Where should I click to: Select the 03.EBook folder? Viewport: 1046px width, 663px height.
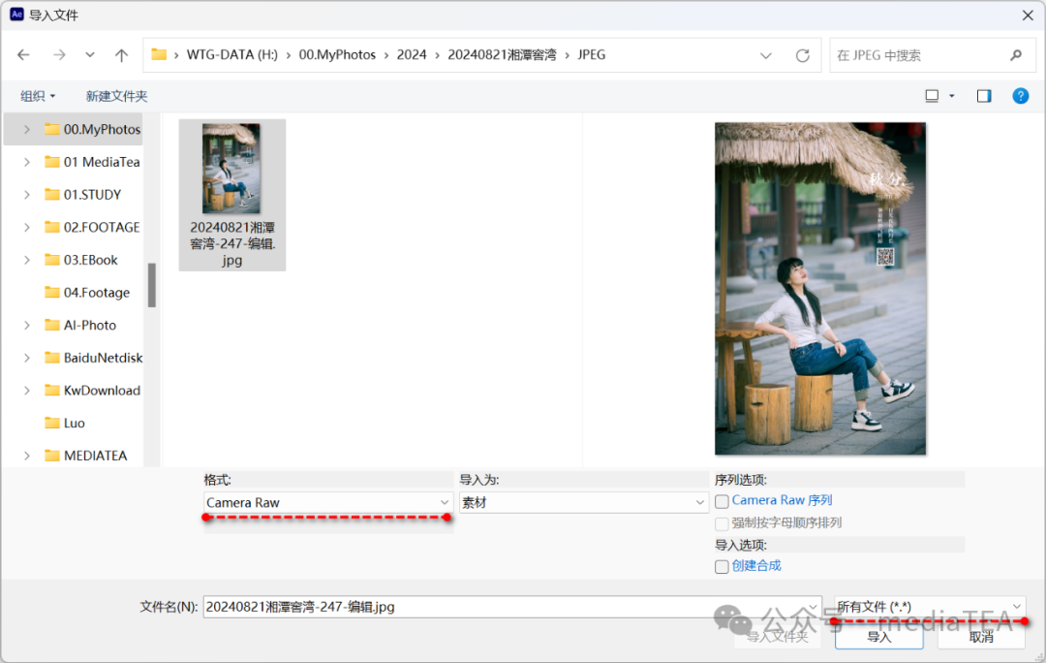click(80, 260)
